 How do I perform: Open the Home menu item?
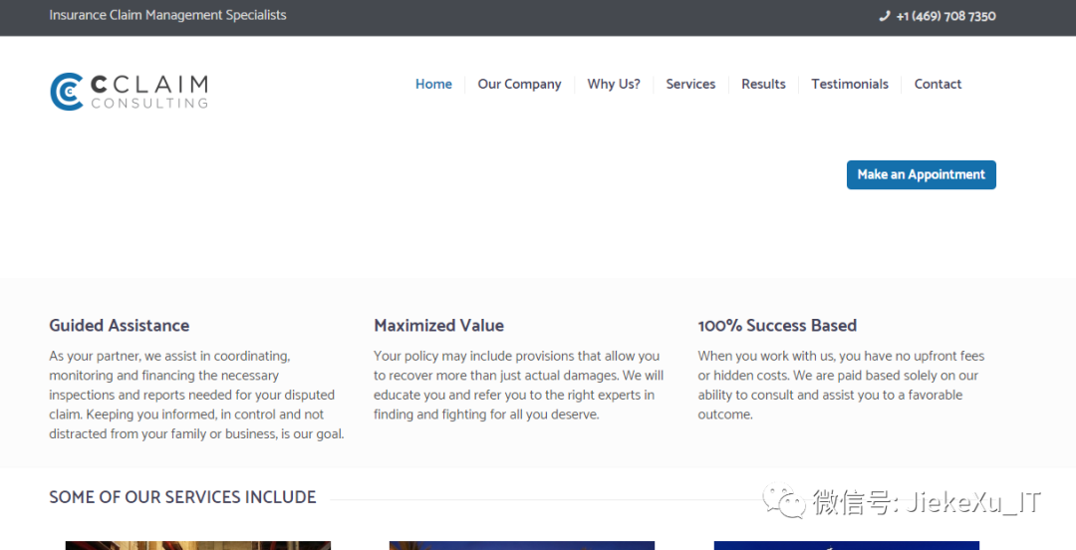coord(433,84)
